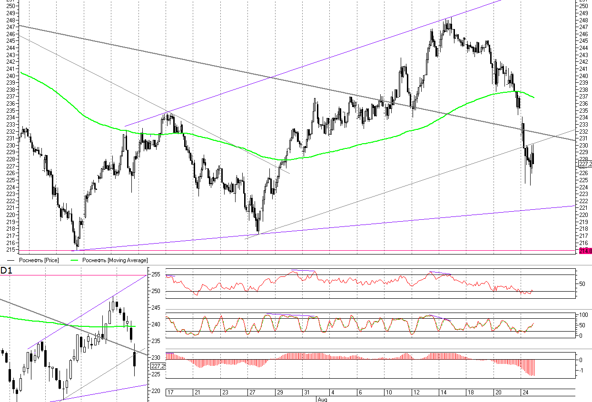Select date 27 on the time axis
Image resolution: width=592 pixels, height=402 pixels.
[252, 393]
